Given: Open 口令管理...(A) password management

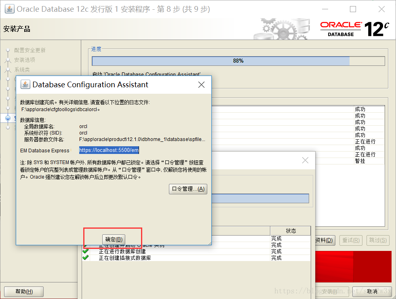Looking at the screenshot, I should [x=188, y=189].
